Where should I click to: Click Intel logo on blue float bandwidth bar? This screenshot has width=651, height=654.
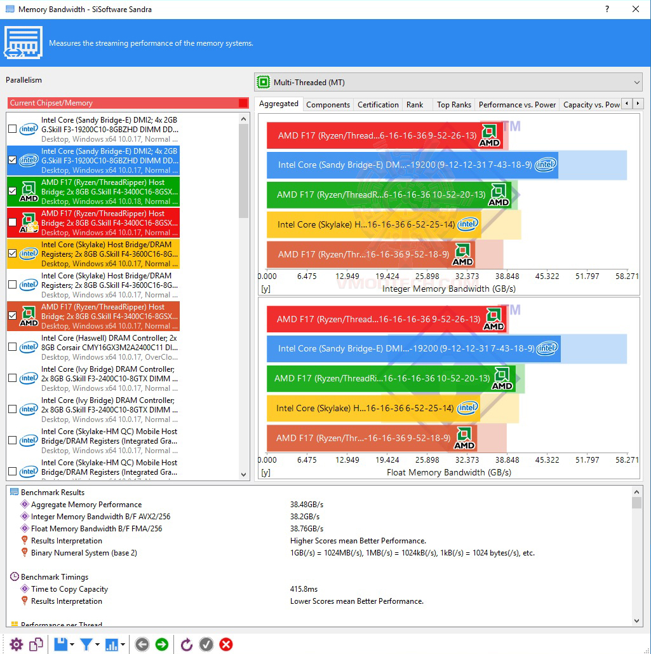[x=547, y=348]
